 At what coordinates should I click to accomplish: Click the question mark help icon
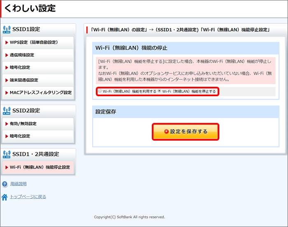click(x=5, y=184)
